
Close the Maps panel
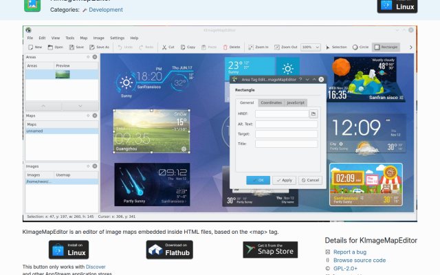(x=95, y=115)
